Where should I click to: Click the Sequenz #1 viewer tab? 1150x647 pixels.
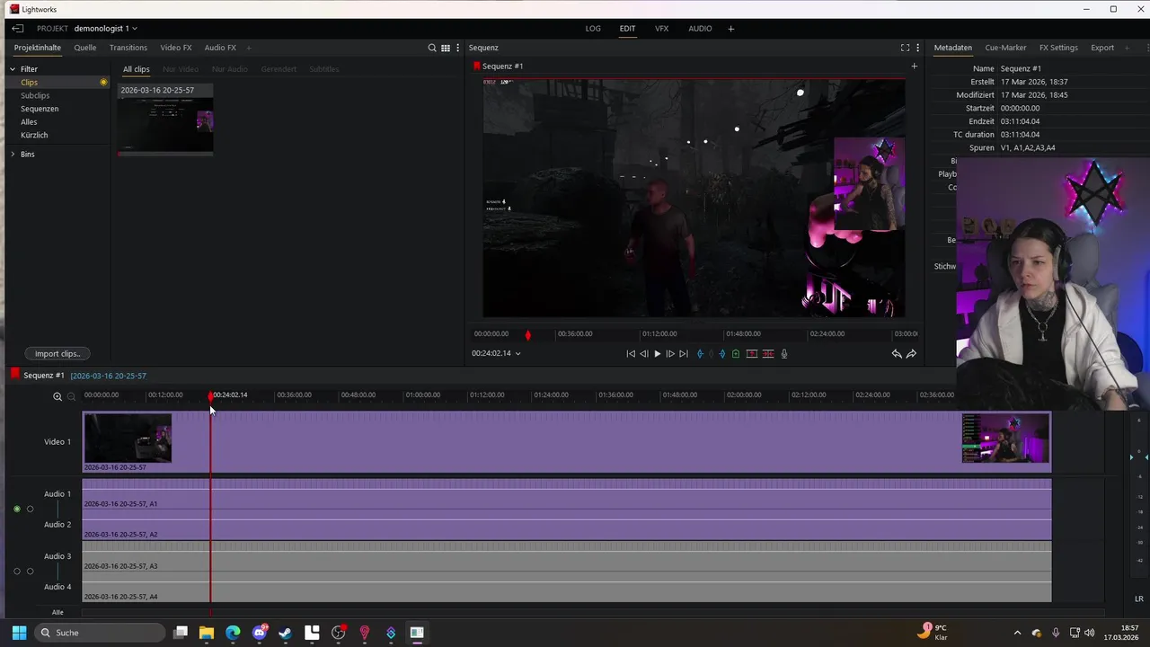[502, 66]
